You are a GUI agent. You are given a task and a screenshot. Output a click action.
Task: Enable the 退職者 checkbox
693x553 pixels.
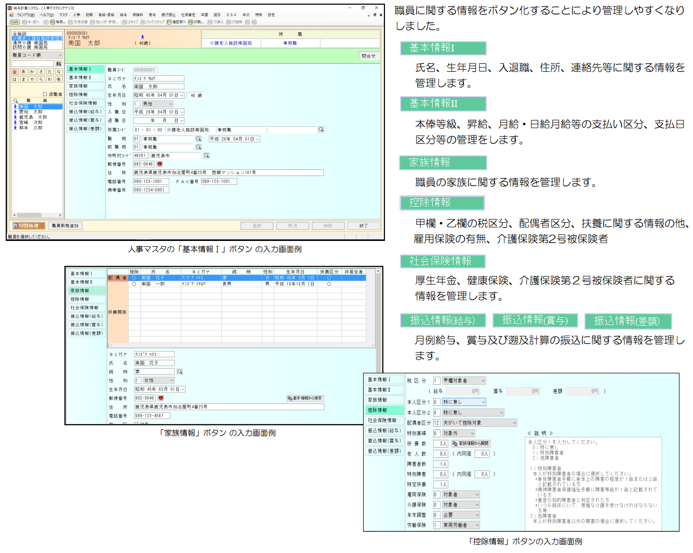click(x=45, y=95)
